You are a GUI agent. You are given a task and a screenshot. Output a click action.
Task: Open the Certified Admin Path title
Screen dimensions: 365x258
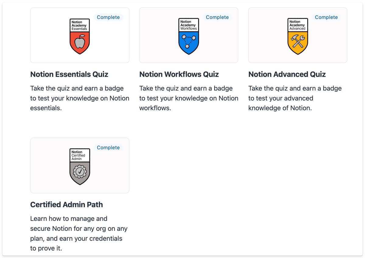tap(66, 205)
